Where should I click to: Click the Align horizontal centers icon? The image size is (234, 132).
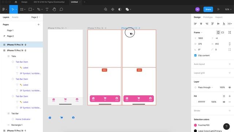pos(201,23)
